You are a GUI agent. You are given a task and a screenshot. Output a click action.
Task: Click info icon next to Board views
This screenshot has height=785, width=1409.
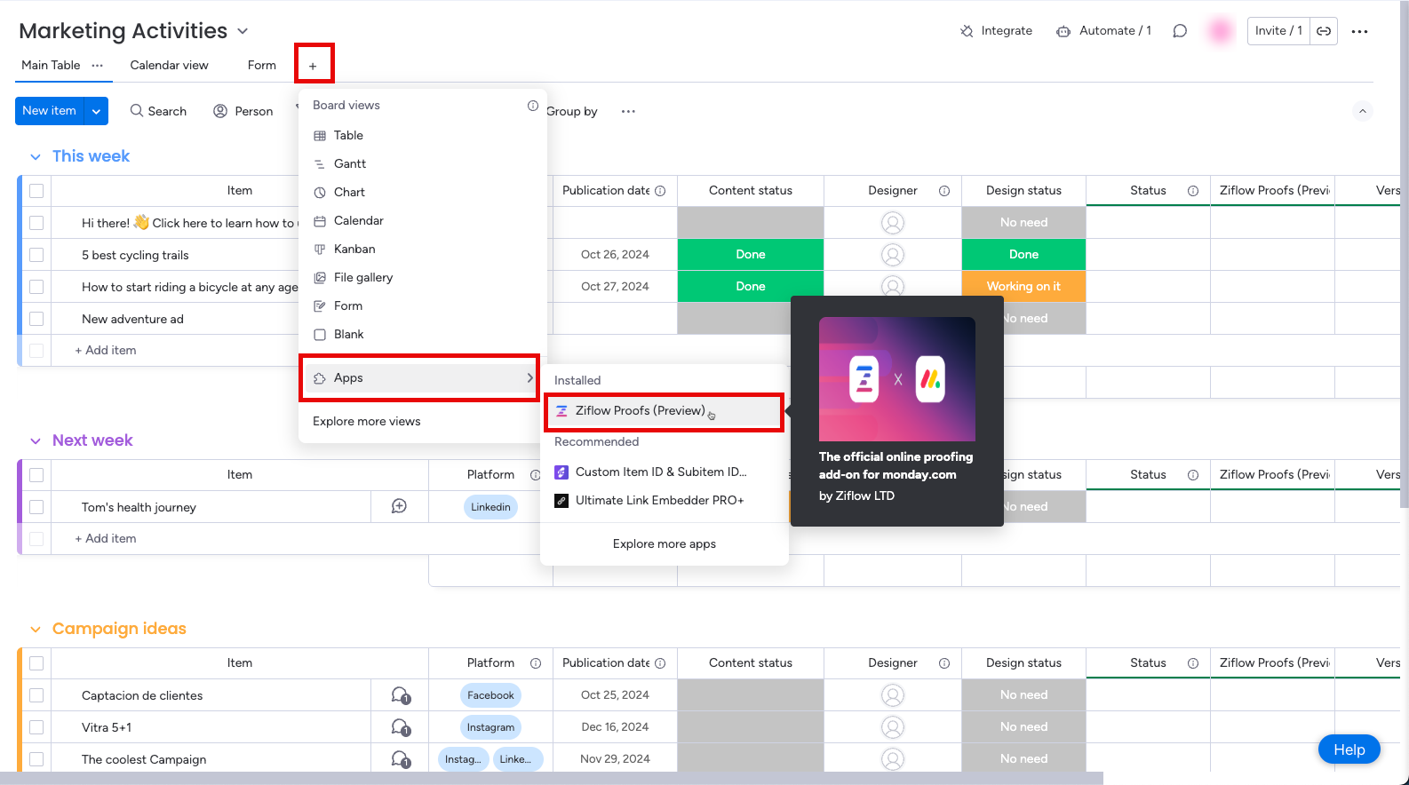533,106
